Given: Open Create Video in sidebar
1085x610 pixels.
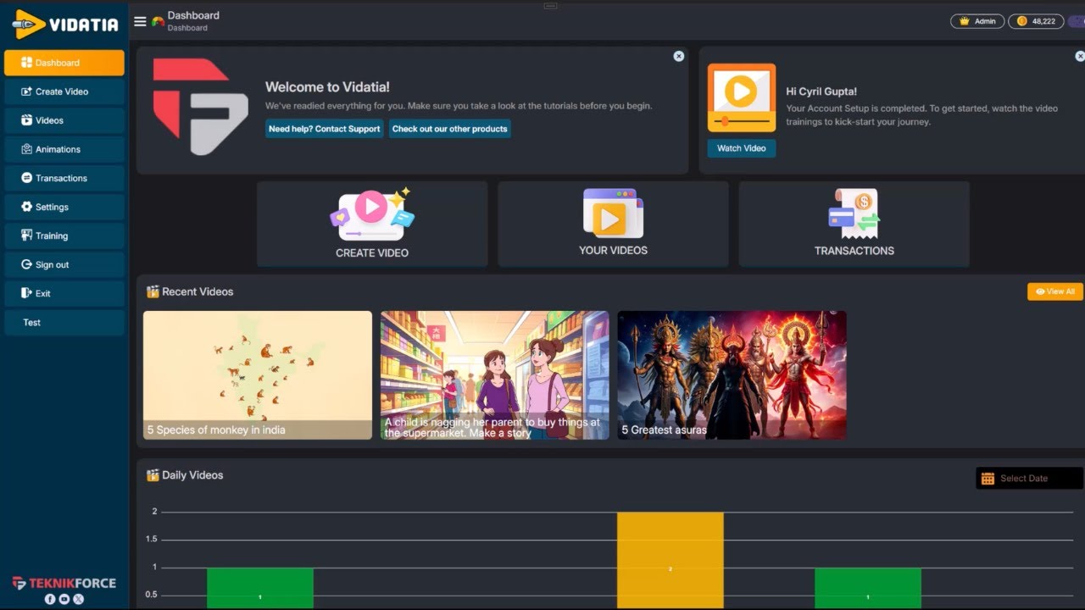Looking at the screenshot, I should tap(64, 91).
